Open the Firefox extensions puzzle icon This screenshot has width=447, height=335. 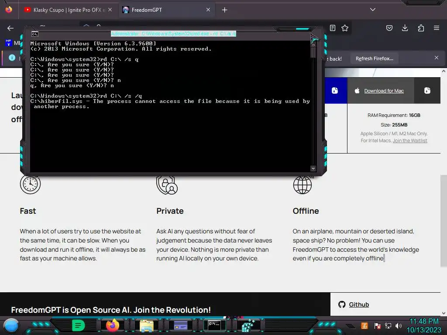click(x=421, y=28)
